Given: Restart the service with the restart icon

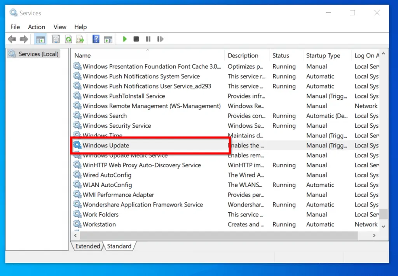Looking at the screenshot, I should pyautogui.click(x=160, y=39).
